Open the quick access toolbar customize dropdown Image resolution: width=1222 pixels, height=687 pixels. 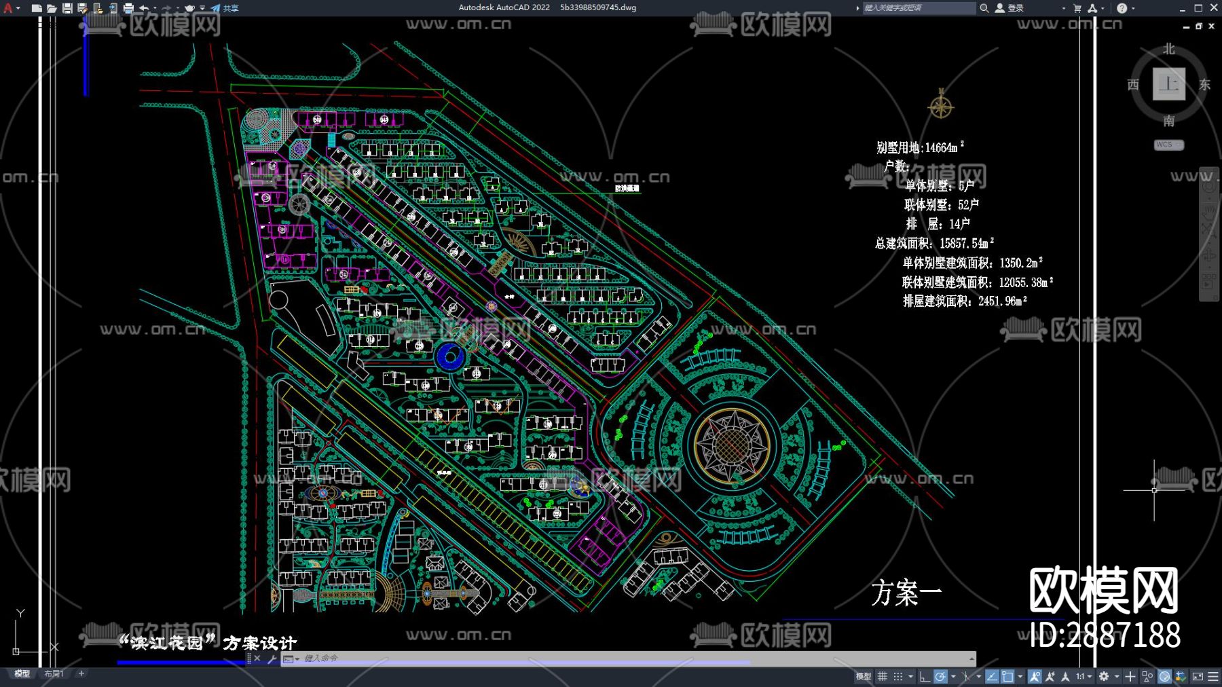[x=202, y=8]
